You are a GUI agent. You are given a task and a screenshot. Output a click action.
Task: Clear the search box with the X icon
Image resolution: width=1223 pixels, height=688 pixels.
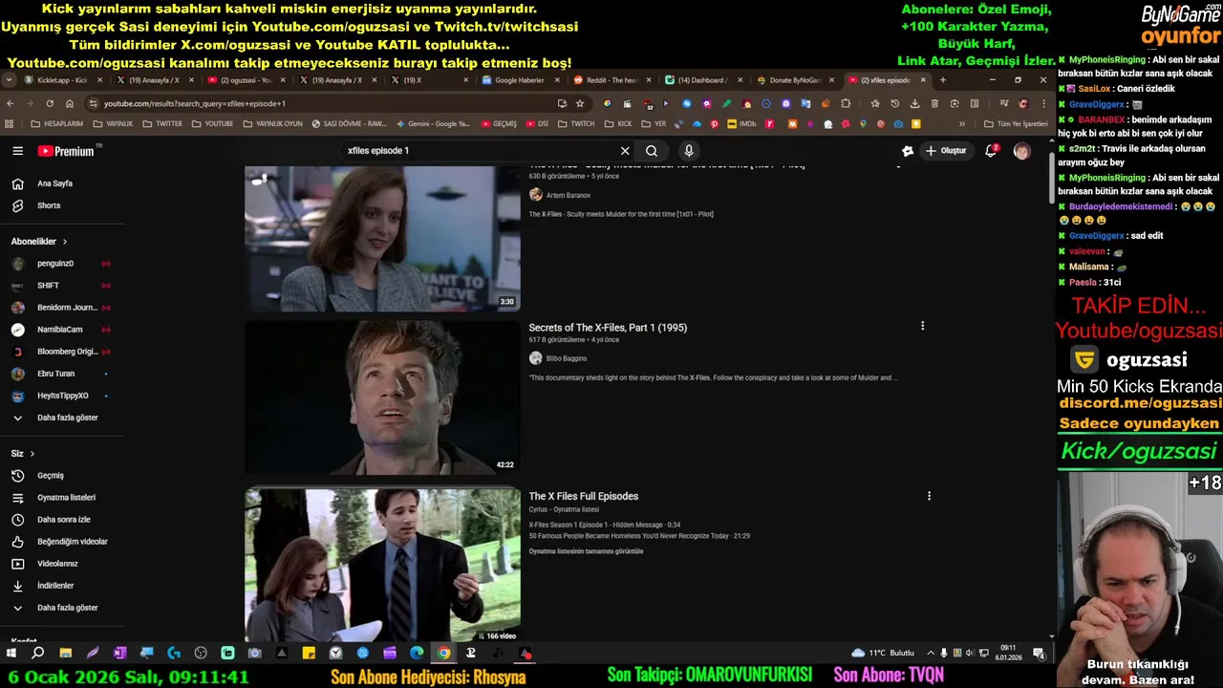point(625,151)
